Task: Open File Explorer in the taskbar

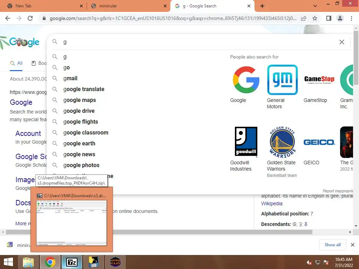Action: pyautogui.click(x=28, y=262)
